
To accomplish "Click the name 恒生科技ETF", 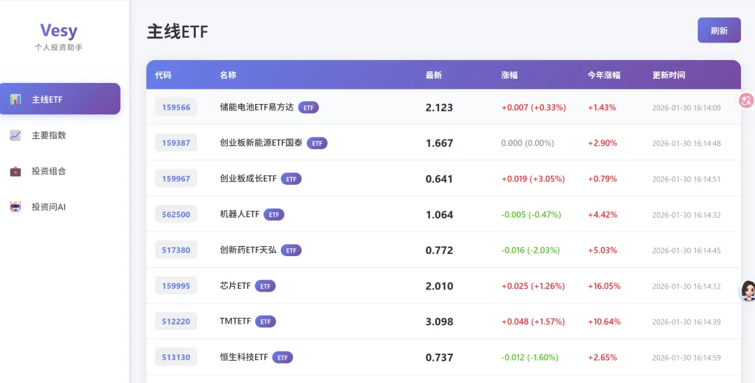I will point(244,357).
